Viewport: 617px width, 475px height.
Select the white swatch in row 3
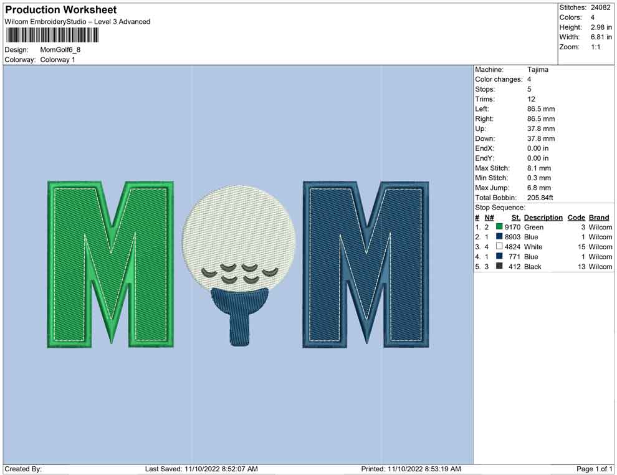(x=499, y=247)
